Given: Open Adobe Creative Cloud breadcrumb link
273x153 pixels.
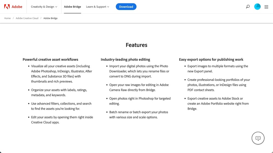Looking at the screenshot, I should coord(27,18).
